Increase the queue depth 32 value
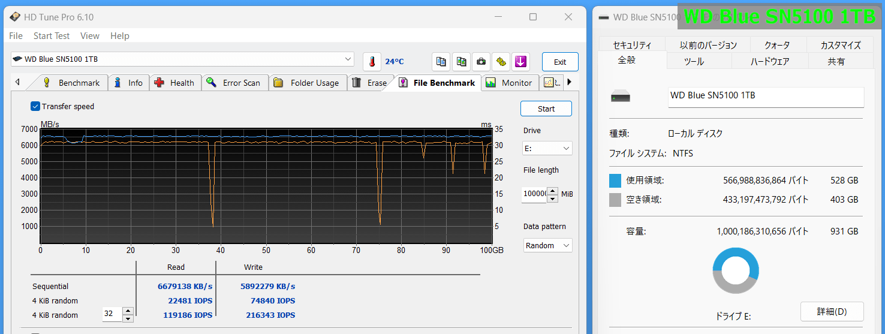Screen dimensions: 885x334 click(128, 311)
